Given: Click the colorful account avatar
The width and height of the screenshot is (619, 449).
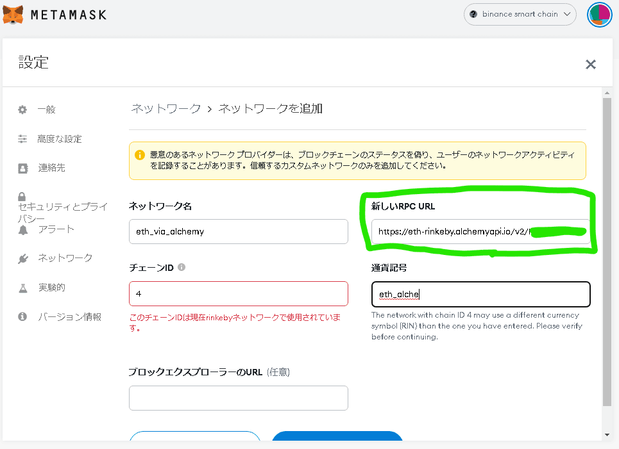Looking at the screenshot, I should click(x=599, y=14).
